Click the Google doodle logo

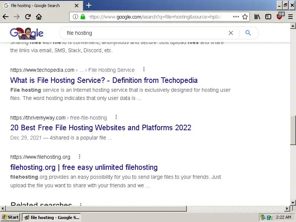(27, 33)
